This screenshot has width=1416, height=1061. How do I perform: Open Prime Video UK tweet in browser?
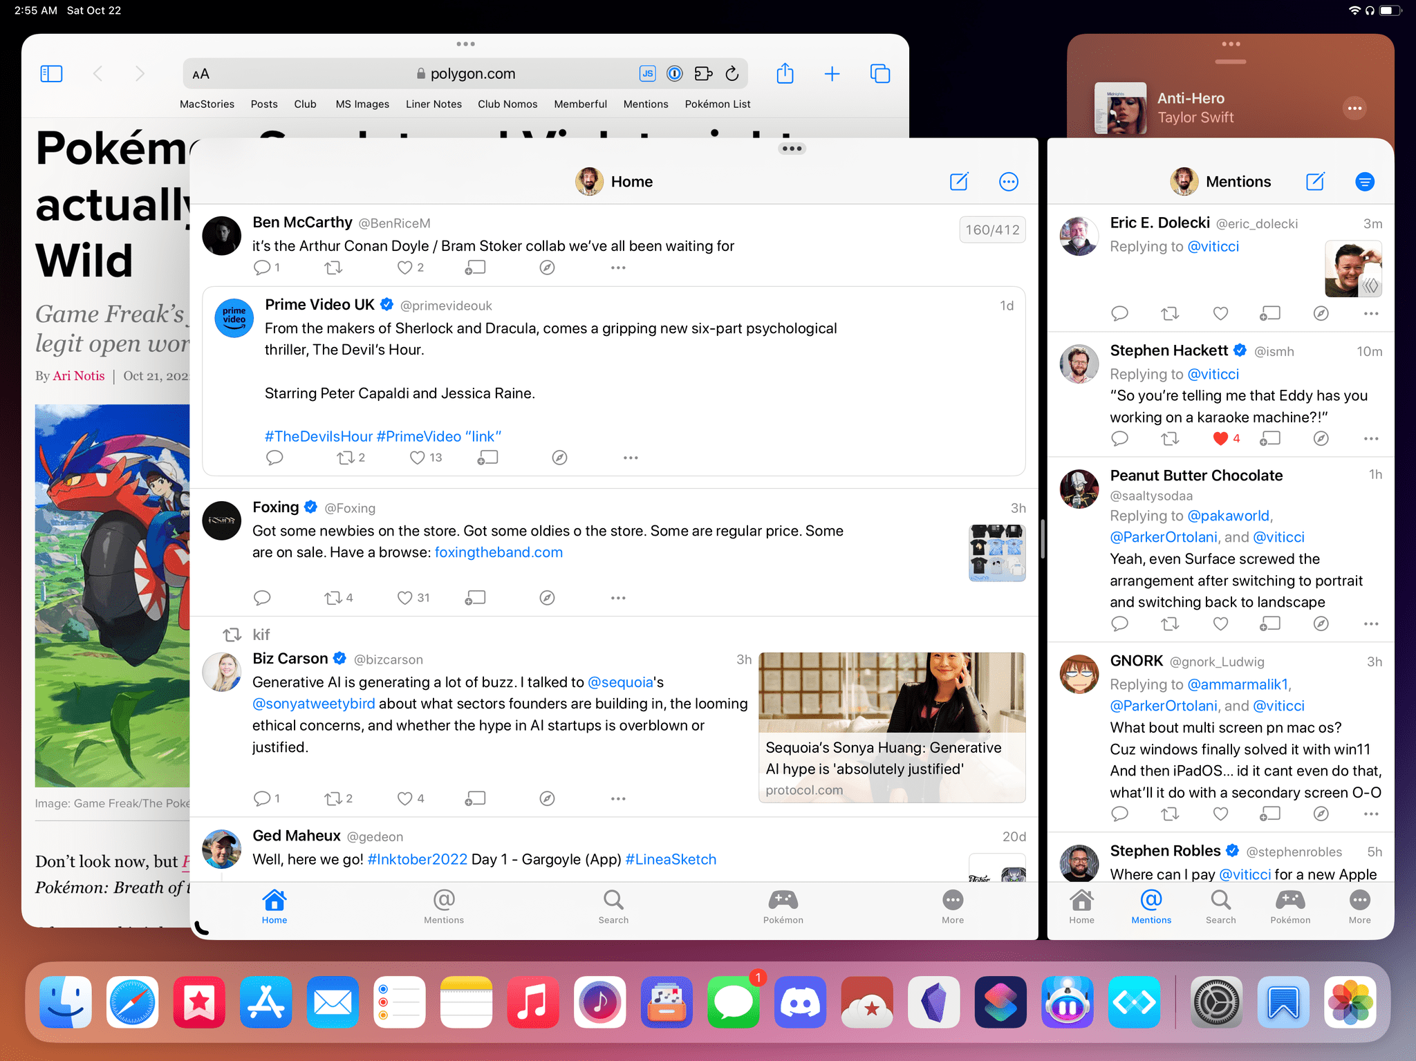[x=560, y=458]
